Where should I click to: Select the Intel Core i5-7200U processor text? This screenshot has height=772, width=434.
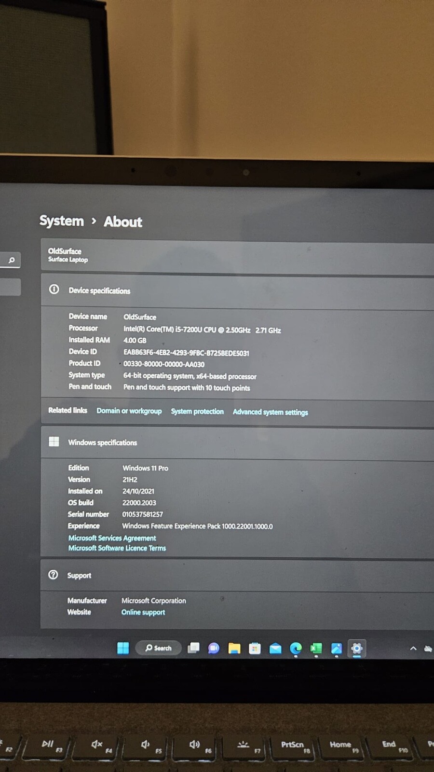tap(202, 330)
